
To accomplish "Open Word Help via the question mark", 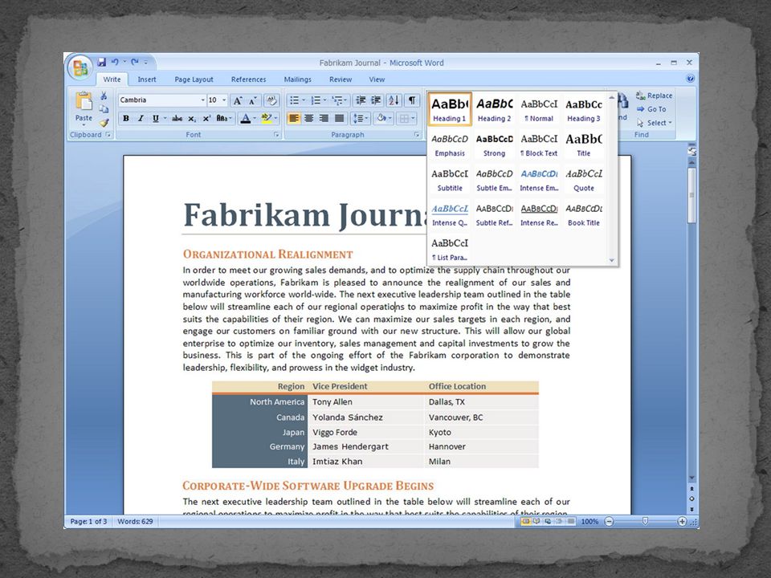I will click(690, 79).
